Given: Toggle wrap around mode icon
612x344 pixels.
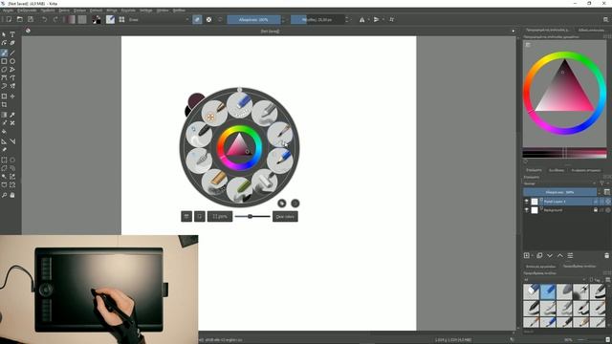Looking at the screenshot, I should 391,19.
